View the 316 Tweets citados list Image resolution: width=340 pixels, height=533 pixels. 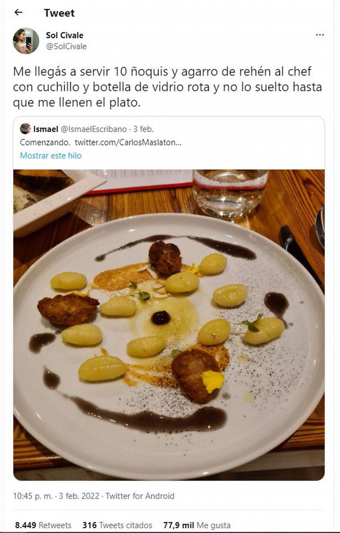click(x=117, y=525)
